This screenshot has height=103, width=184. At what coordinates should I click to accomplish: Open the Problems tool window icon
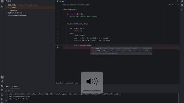click(2, 99)
